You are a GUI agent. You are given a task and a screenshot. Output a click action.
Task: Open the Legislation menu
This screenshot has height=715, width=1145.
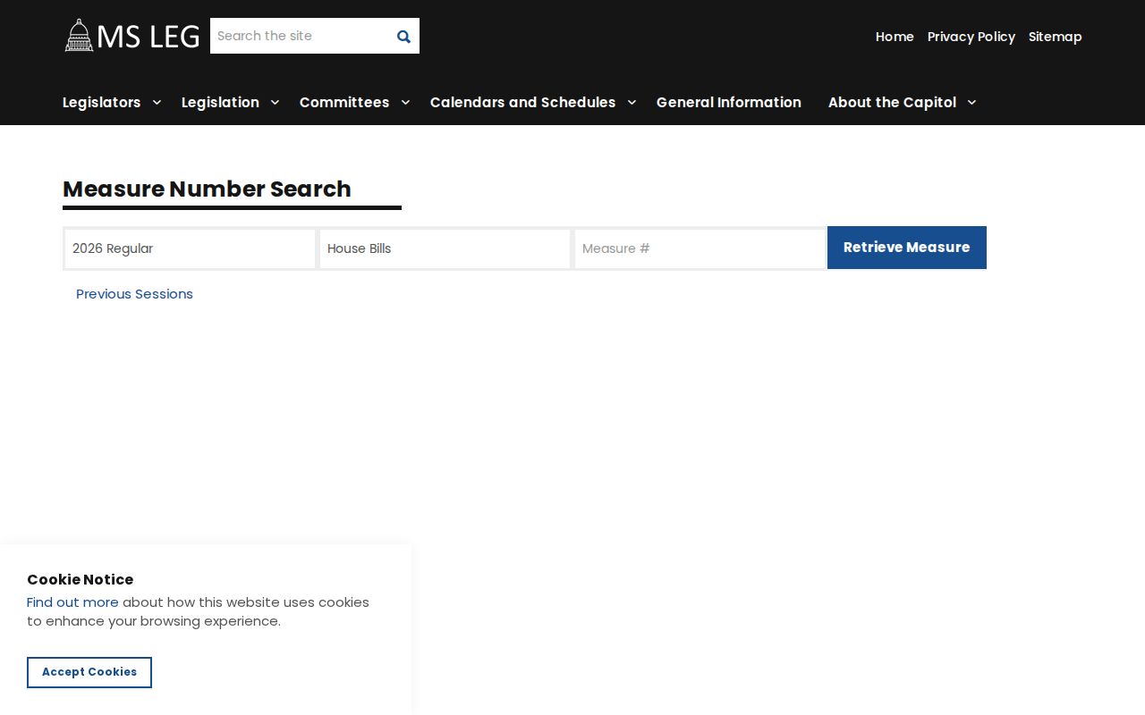[x=220, y=102]
